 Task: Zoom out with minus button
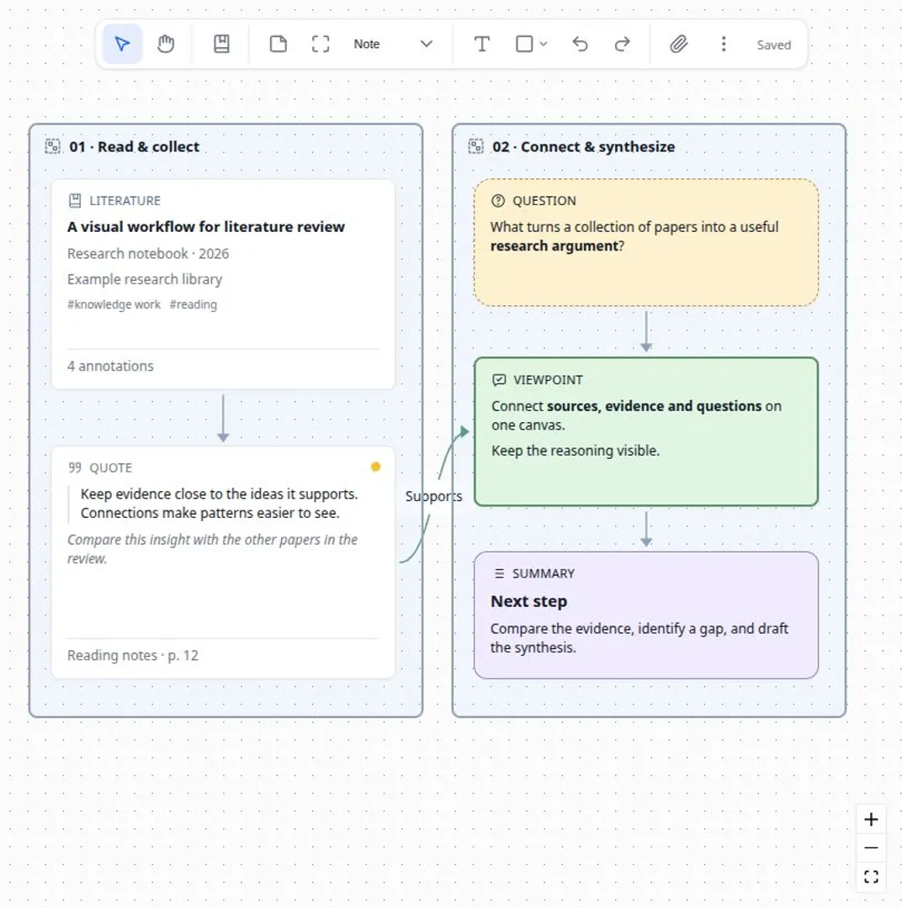pyautogui.click(x=871, y=847)
